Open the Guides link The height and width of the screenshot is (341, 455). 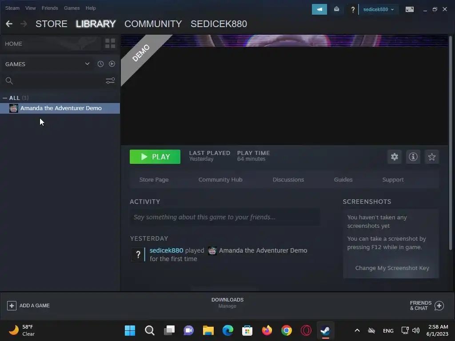point(343,180)
